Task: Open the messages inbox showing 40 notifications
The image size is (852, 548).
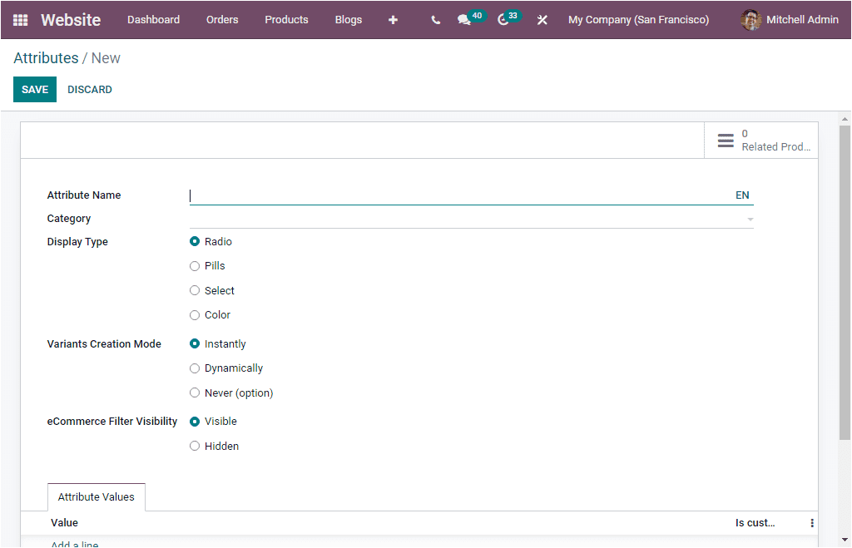Action: (466, 20)
